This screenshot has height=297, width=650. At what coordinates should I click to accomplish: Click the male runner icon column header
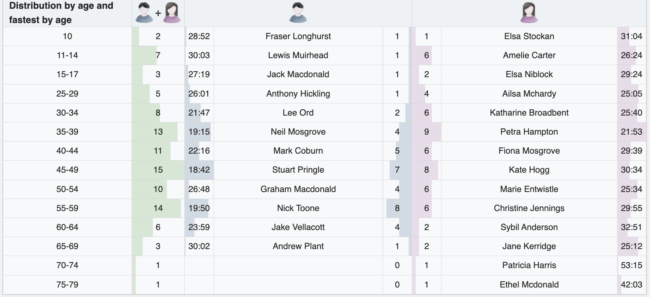(298, 13)
